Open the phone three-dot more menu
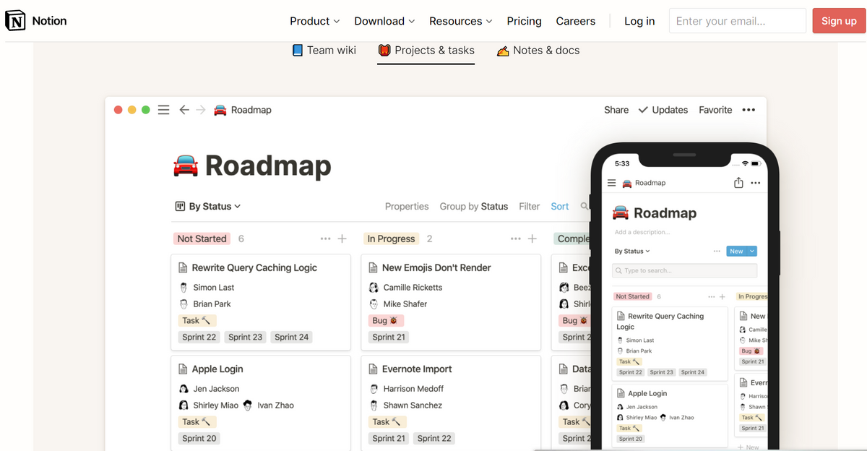This screenshot has height=451, width=867. 755,183
